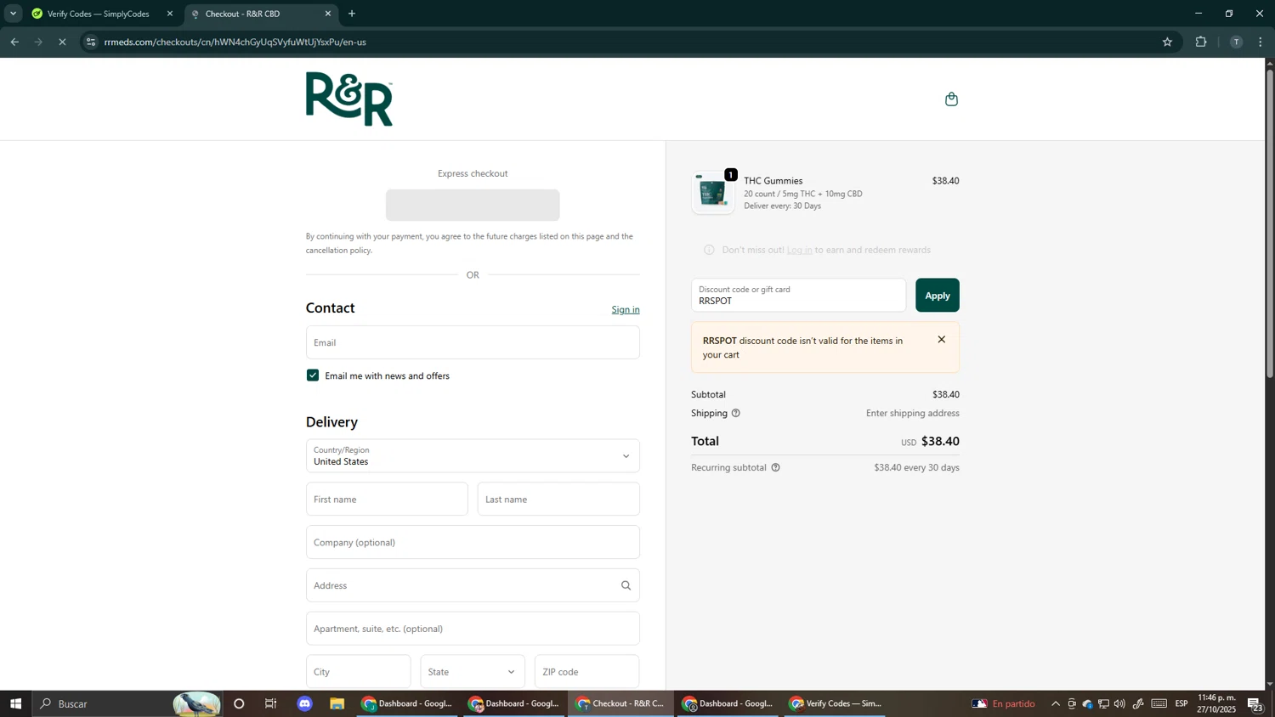
Task: Click the Apartment, suite field
Action: click(473, 629)
